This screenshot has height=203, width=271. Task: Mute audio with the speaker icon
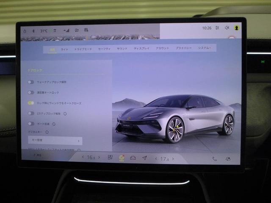pyautogui.click(x=227, y=27)
